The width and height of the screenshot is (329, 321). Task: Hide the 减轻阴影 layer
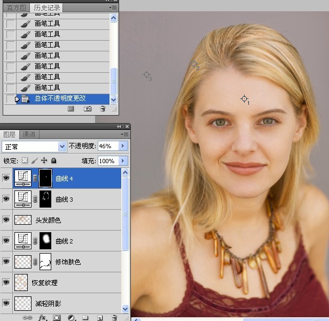point(6,303)
